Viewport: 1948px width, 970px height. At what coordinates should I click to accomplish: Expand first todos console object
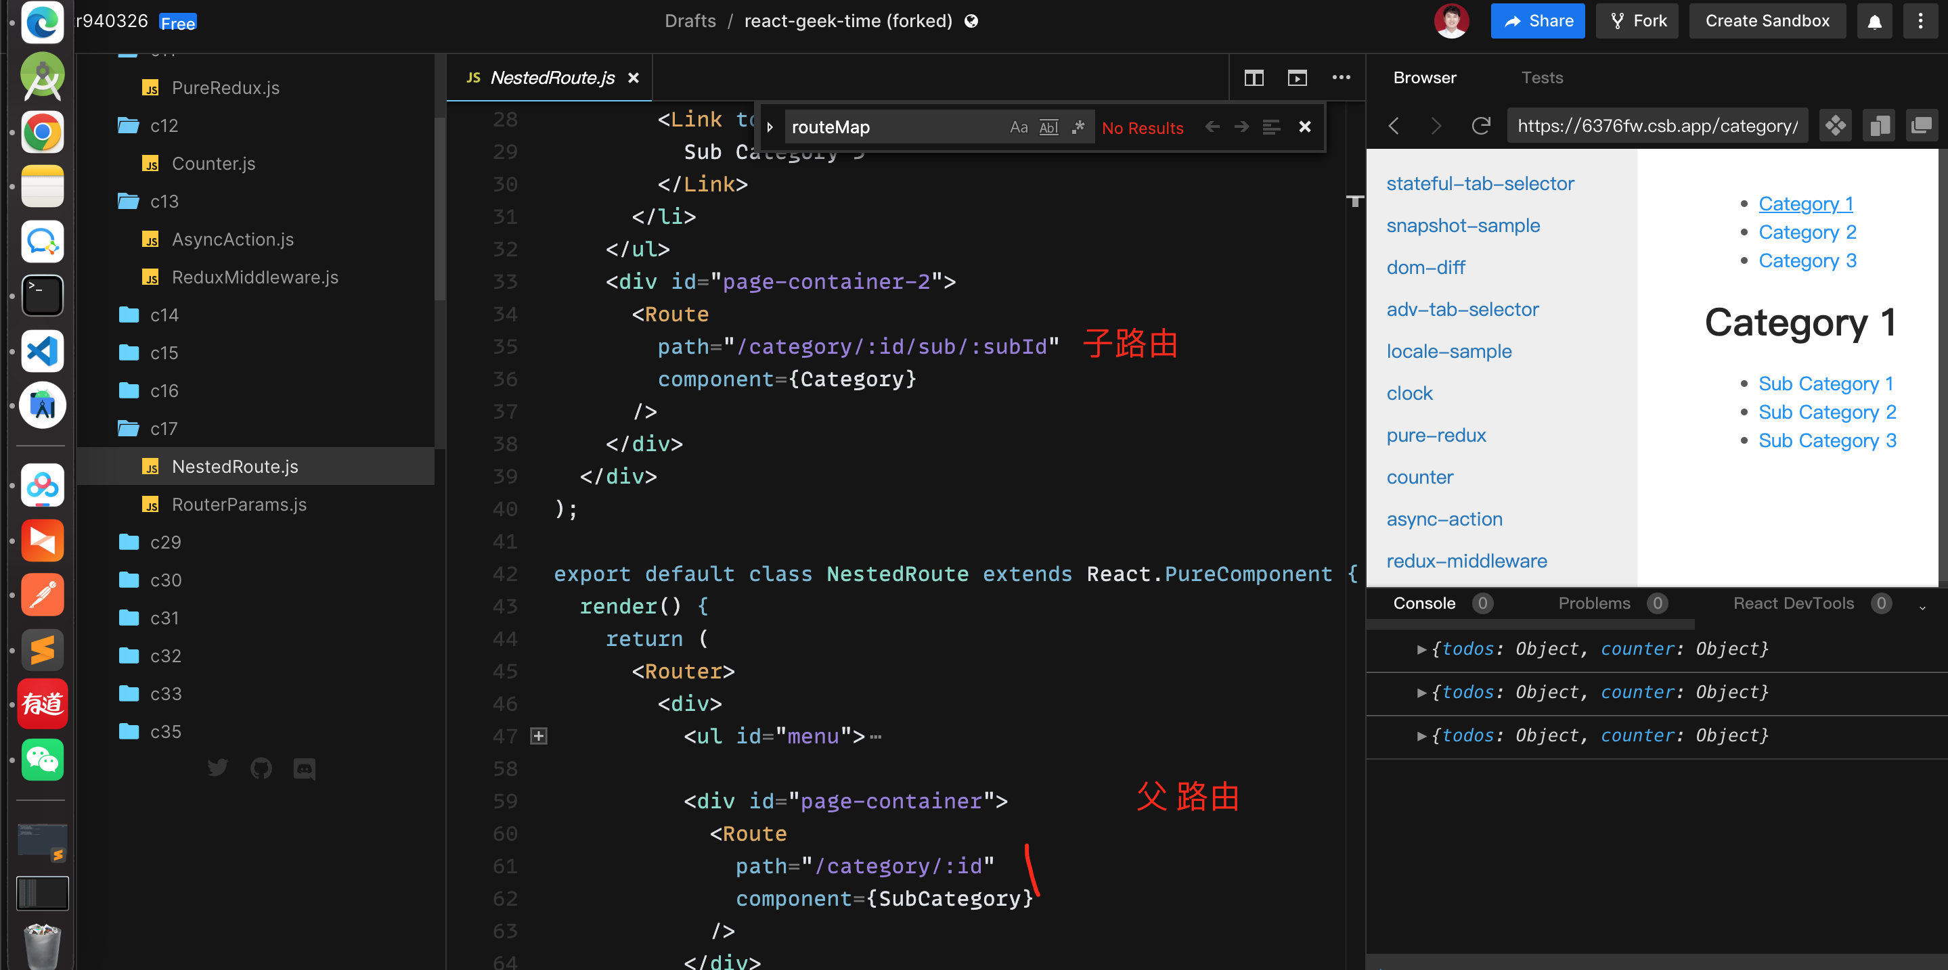(1421, 649)
